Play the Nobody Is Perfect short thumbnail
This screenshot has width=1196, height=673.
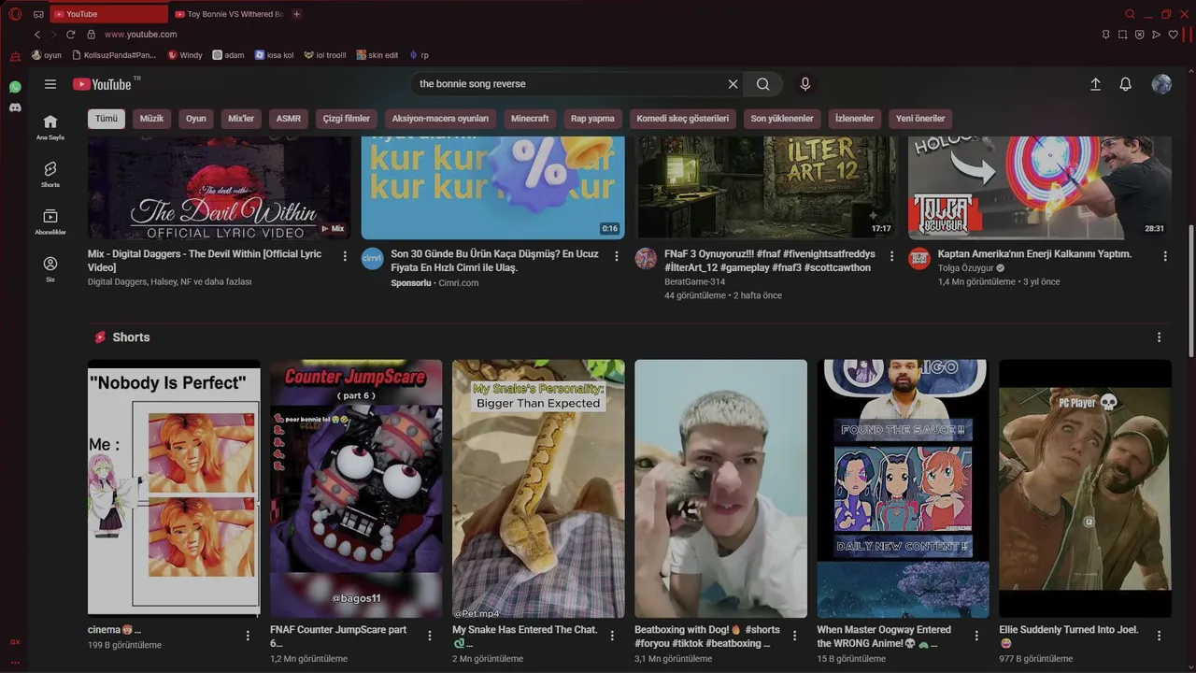[x=174, y=489]
